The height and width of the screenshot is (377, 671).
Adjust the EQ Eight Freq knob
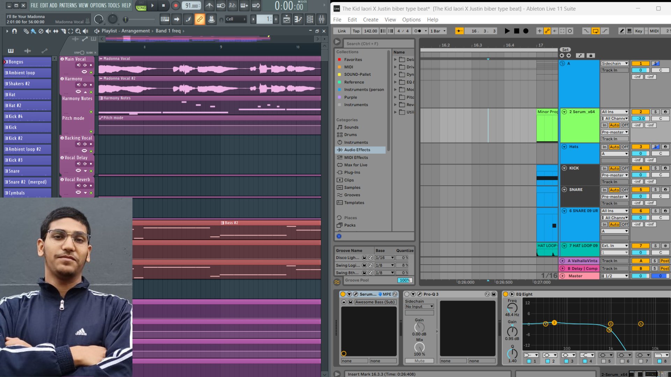click(x=512, y=308)
